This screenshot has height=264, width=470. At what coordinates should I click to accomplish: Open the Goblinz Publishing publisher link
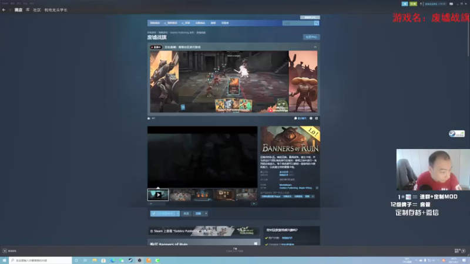click(x=288, y=188)
